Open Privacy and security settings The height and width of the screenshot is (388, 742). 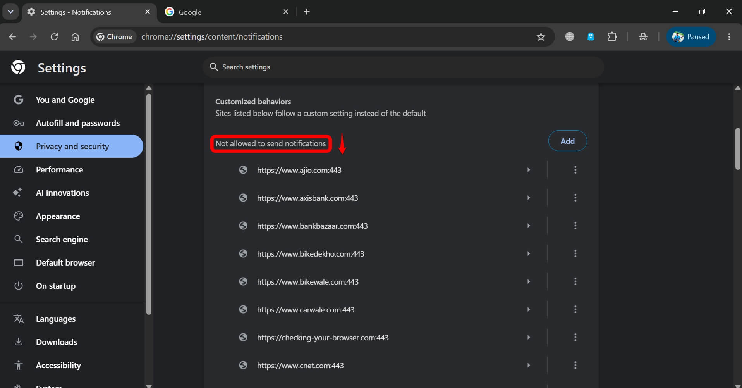click(x=72, y=146)
